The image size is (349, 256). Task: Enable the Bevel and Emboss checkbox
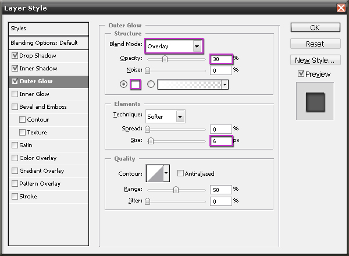pyautogui.click(x=15, y=107)
